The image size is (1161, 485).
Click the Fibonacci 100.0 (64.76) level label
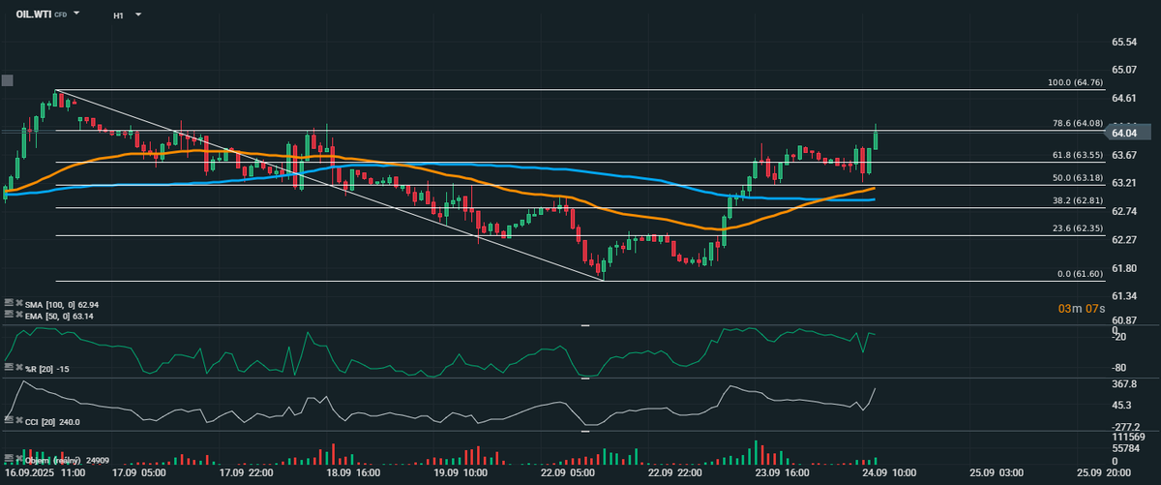point(1075,83)
